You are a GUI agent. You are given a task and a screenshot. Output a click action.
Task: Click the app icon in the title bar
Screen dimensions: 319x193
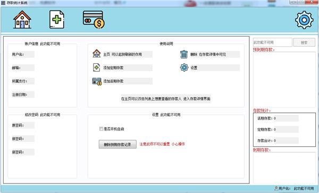click(x=3, y=3)
